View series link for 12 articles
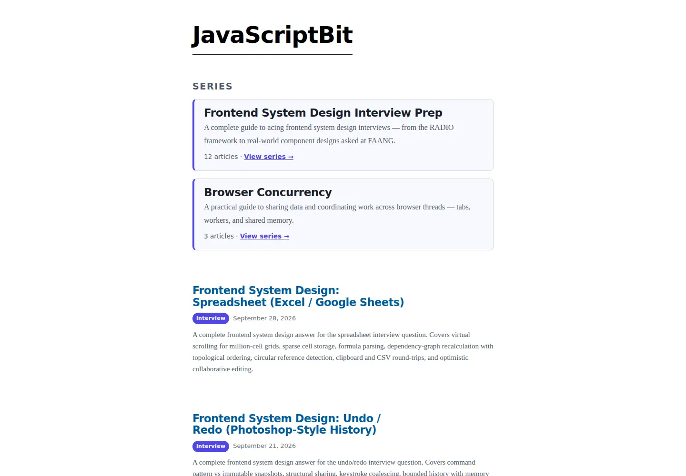This screenshot has height=476, width=686. point(269,157)
